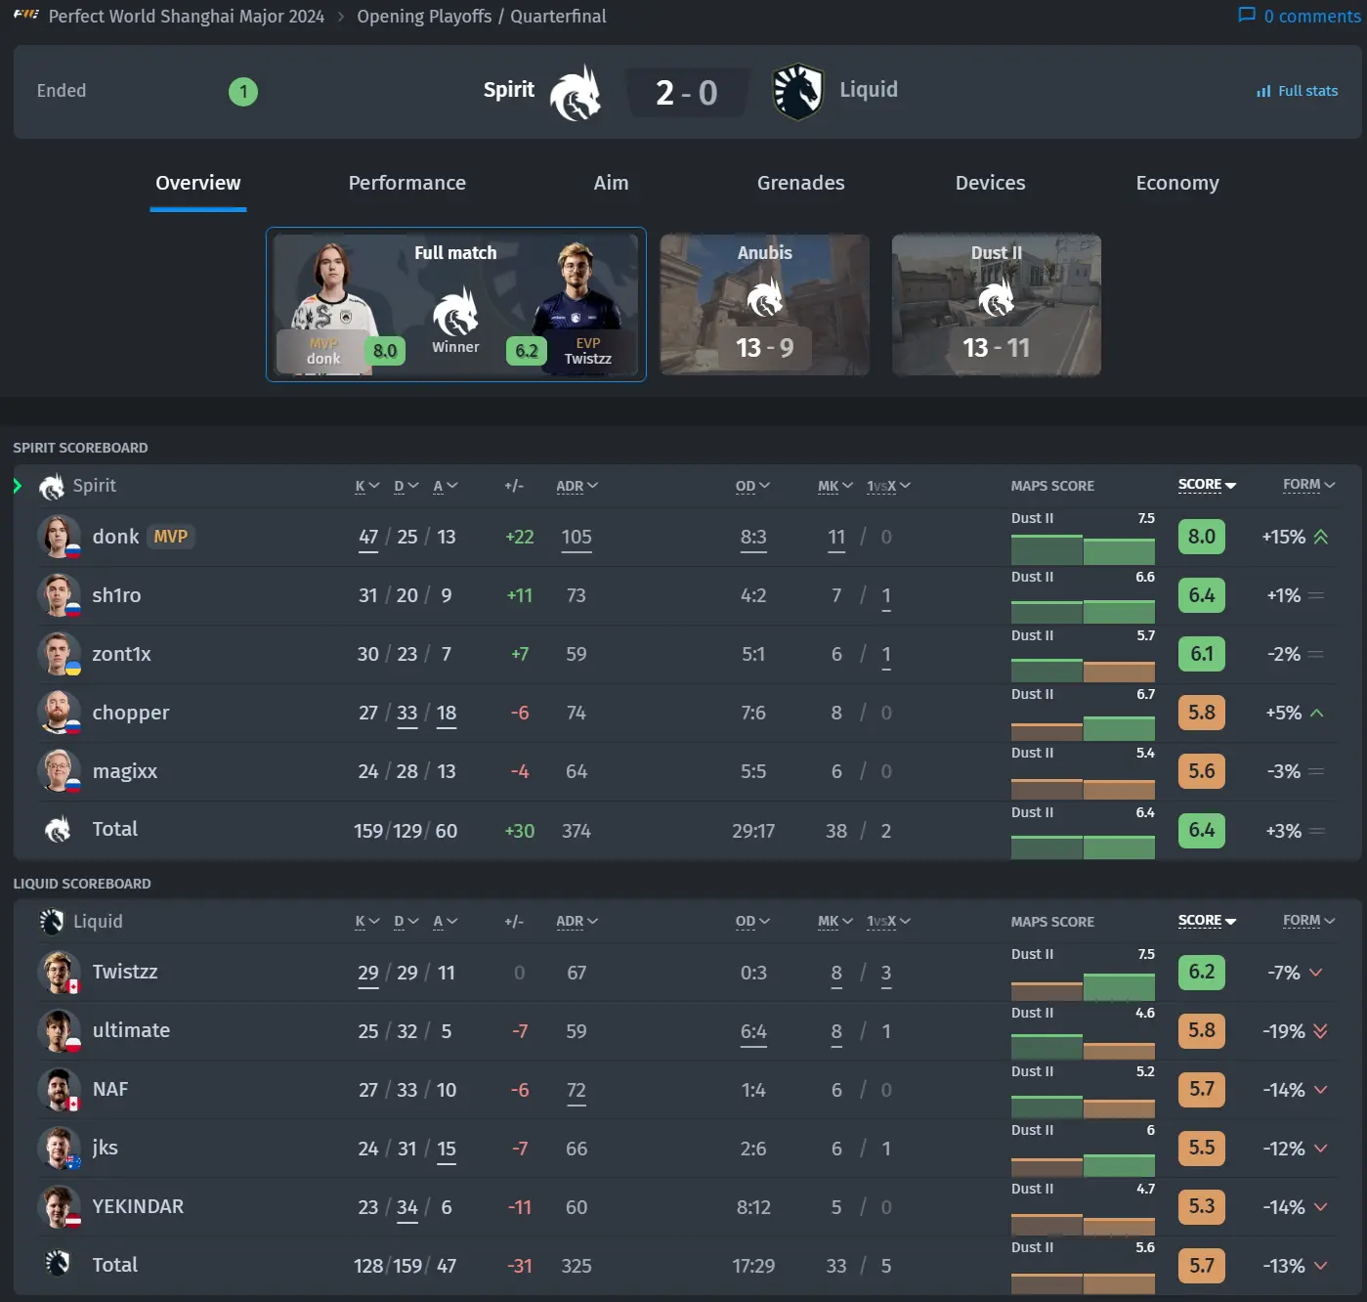Viewport: 1367px width, 1302px height.
Task: Click the Spirit dragon logo in match header
Action: click(x=576, y=93)
